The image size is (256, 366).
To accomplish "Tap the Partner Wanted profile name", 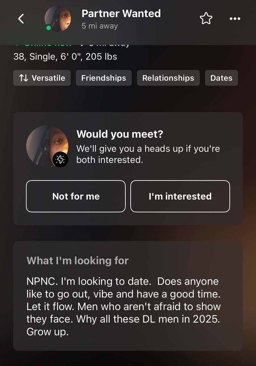I will point(121,13).
